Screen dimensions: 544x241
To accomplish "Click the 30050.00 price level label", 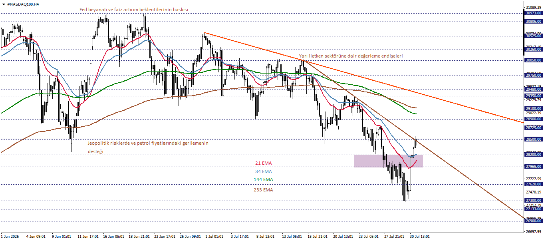I will pos(534,60).
